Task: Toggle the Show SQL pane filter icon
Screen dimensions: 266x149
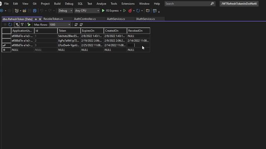Action: point(17,25)
